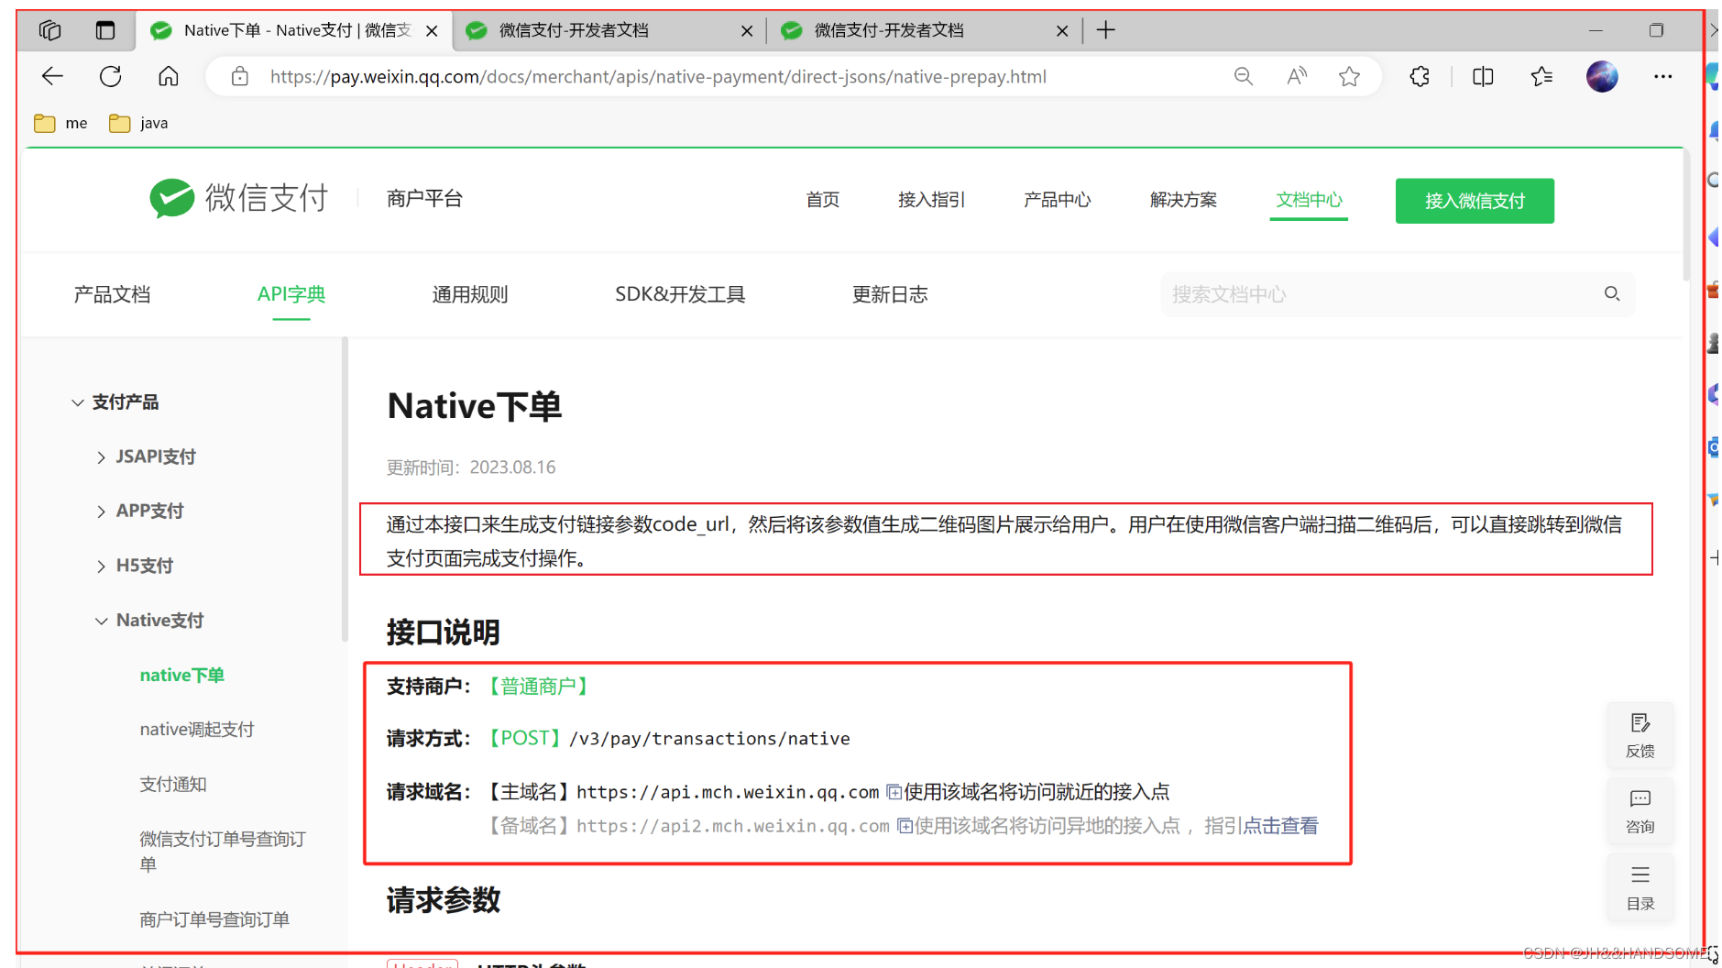Open 咨询 consultation widget

click(1640, 811)
